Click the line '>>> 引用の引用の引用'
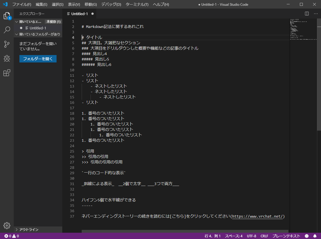Screen dimensions: 321x239 pyautogui.click(x=102, y=162)
